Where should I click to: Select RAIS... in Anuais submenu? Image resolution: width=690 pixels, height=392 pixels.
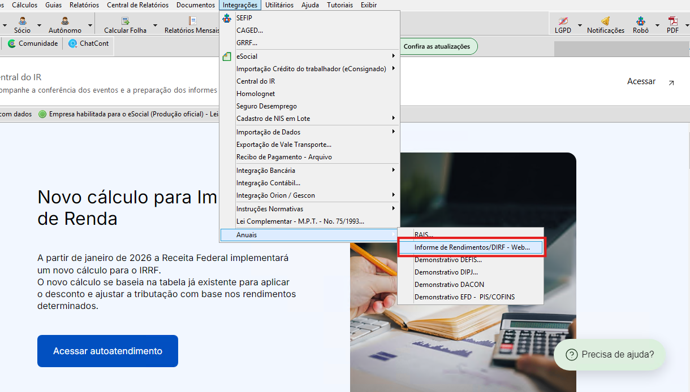[471, 234]
